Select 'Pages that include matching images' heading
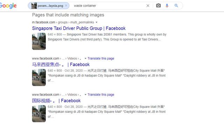224x126 pixels. (68, 15)
